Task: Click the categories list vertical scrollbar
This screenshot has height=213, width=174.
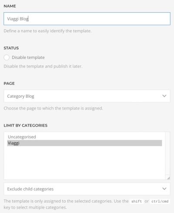Action: (x=168, y=154)
